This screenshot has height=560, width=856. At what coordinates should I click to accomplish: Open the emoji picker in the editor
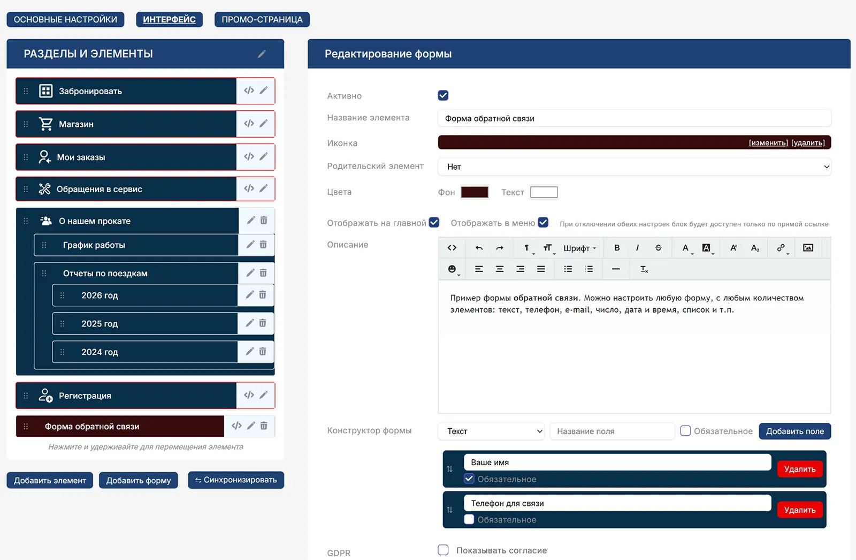tap(453, 269)
